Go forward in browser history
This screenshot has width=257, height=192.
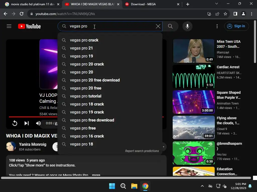pyautogui.click(x=14, y=14)
